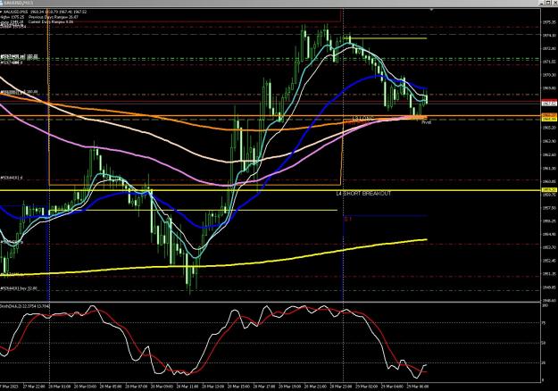This screenshot has height=391, width=558.
Task: Select the Pivot label near the last candle
Action: click(426, 122)
